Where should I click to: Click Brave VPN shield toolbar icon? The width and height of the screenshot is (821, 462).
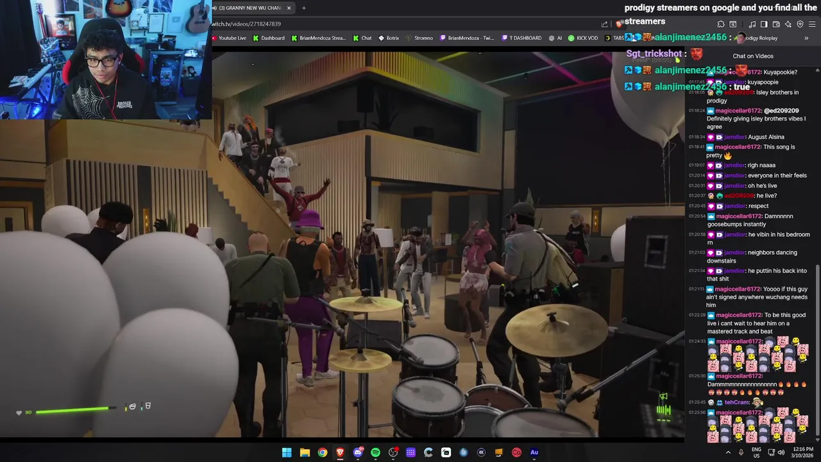800,24
